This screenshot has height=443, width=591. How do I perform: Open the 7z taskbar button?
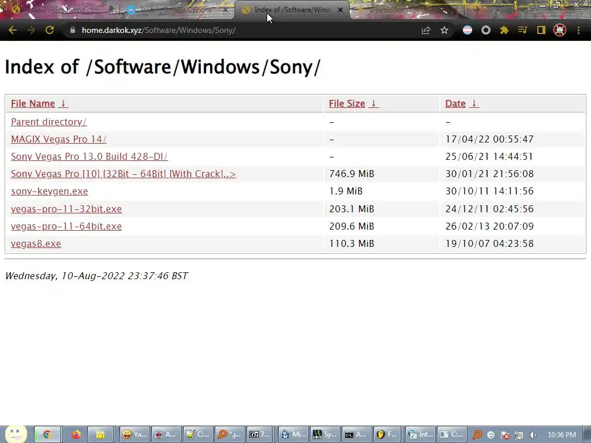click(260, 434)
